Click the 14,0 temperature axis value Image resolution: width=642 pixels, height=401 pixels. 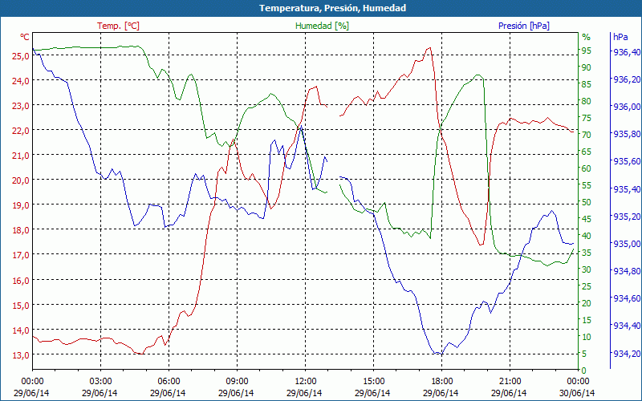pyautogui.click(x=21, y=330)
